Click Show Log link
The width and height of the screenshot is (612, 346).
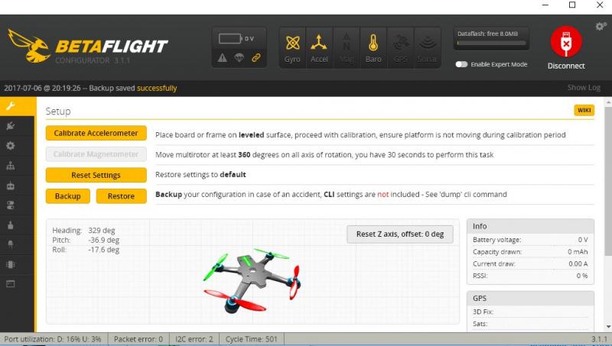(x=584, y=88)
